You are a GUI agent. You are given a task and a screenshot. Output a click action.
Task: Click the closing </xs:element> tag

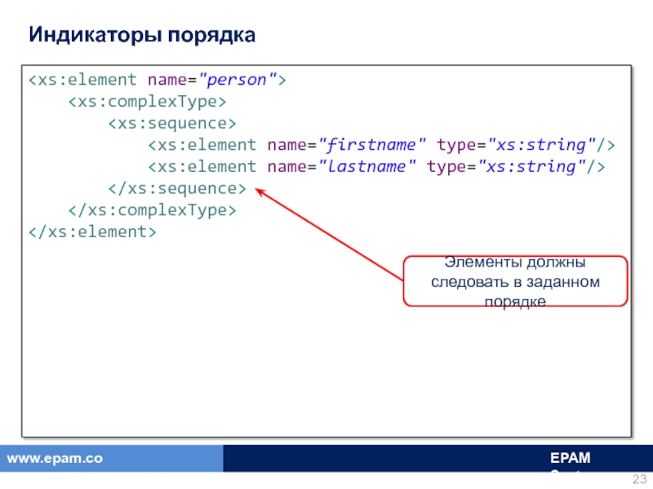tap(92, 231)
